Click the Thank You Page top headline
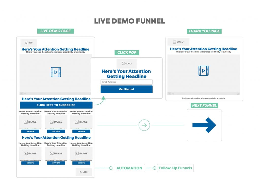This screenshot has height=194, width=260. [x=203, y=49]
